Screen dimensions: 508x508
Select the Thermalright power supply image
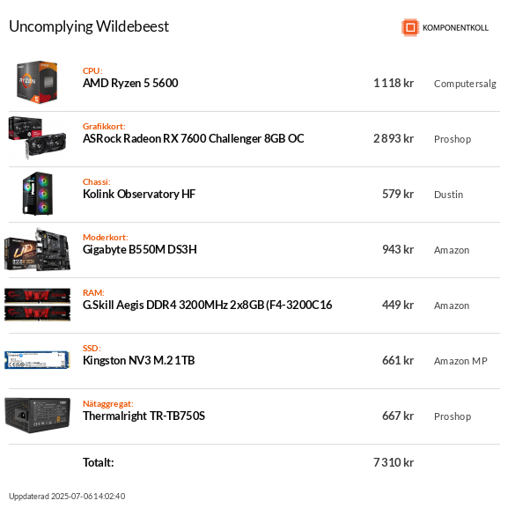[x=37, y=416]
